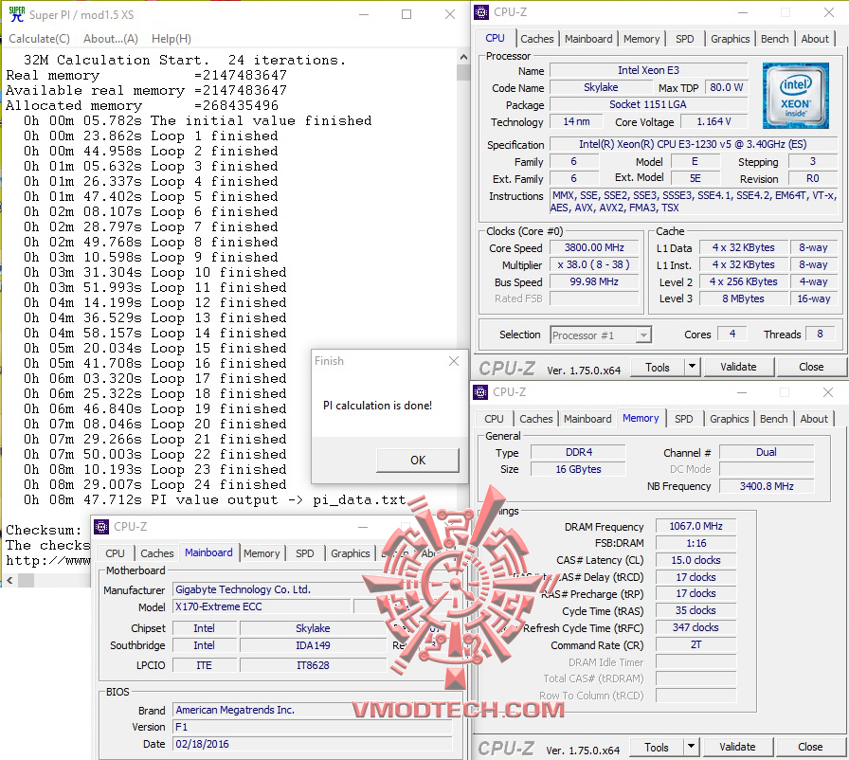Click OK in the Finish dialog
This screenshot has width=849, height=760.
[418, 461]
